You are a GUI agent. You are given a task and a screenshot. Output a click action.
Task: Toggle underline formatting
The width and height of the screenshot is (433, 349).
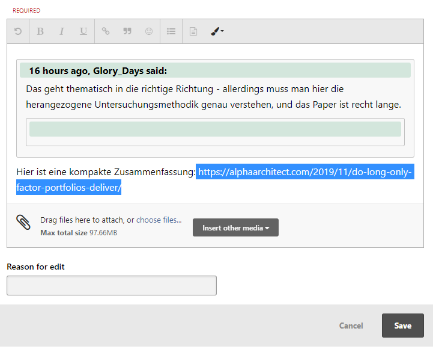(x=83, y=31)
